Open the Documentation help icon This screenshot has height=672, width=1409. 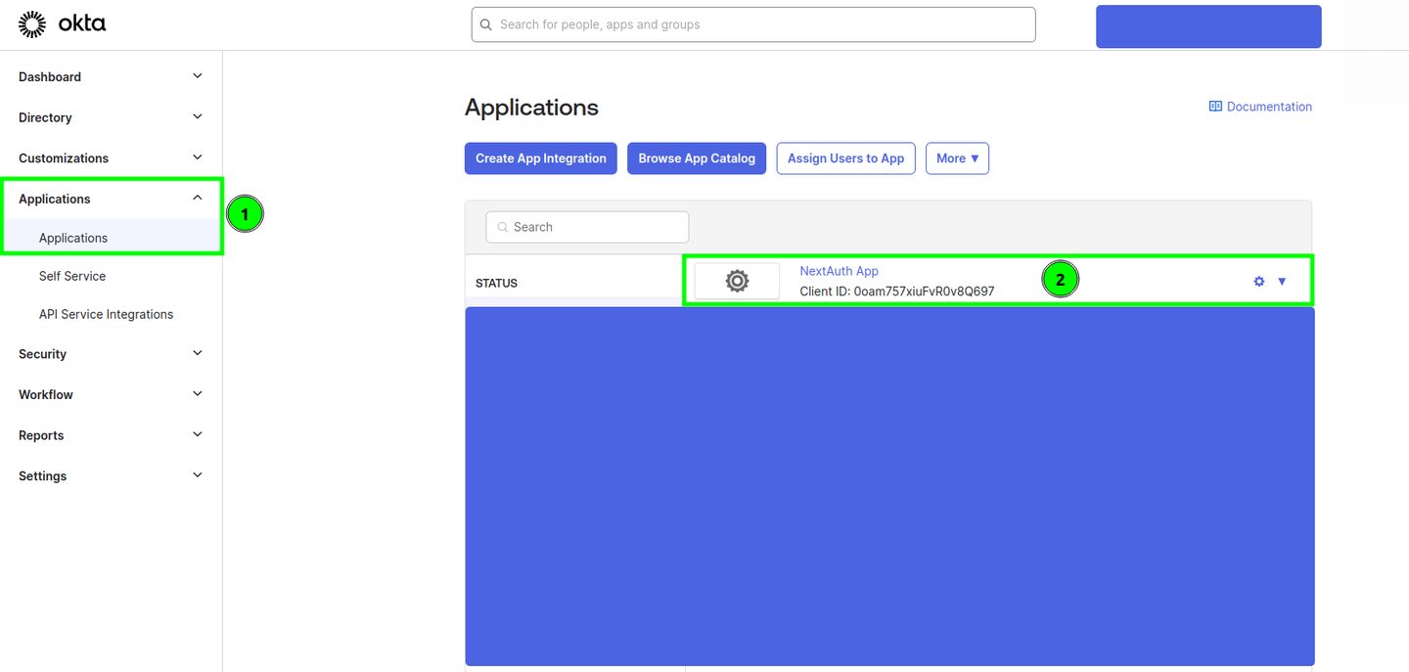1215,106
